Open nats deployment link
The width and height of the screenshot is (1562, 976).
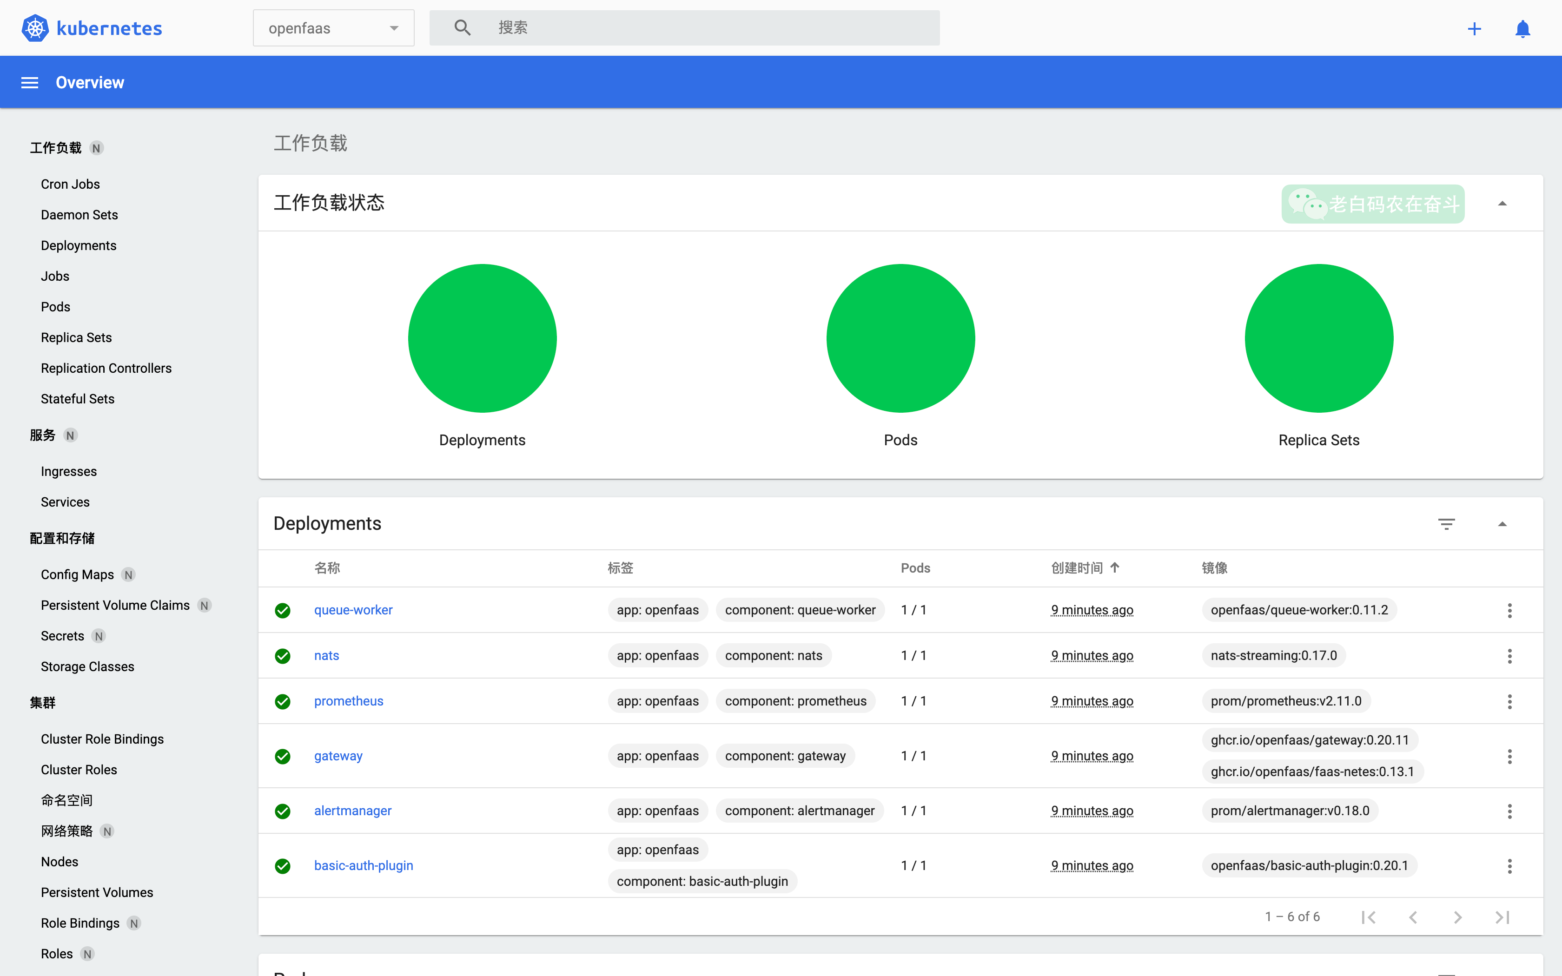click(327, 656)
